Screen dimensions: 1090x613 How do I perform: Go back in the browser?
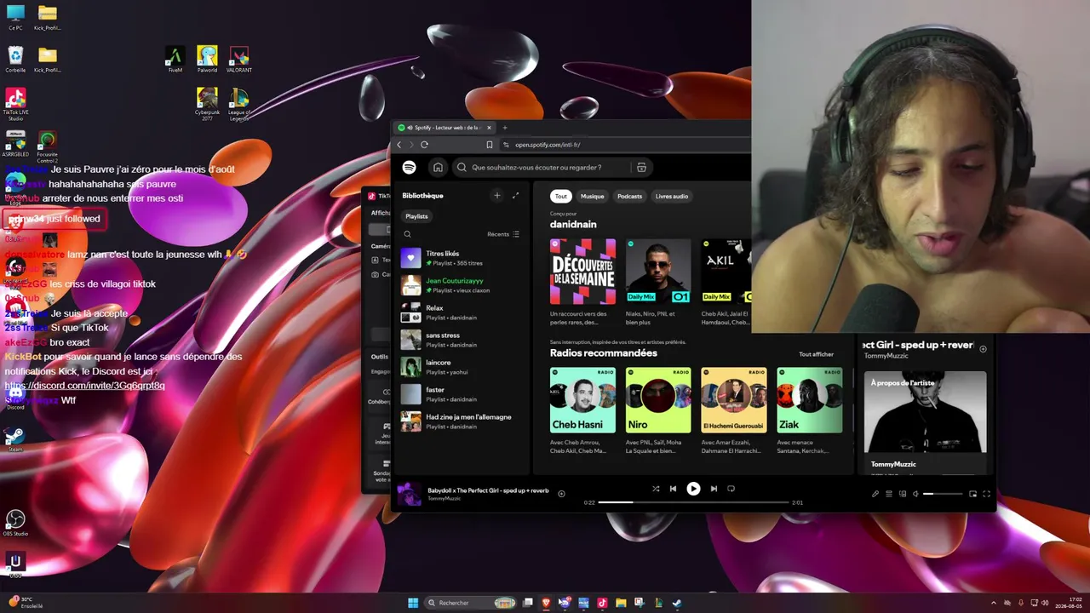tap(399, 145)
